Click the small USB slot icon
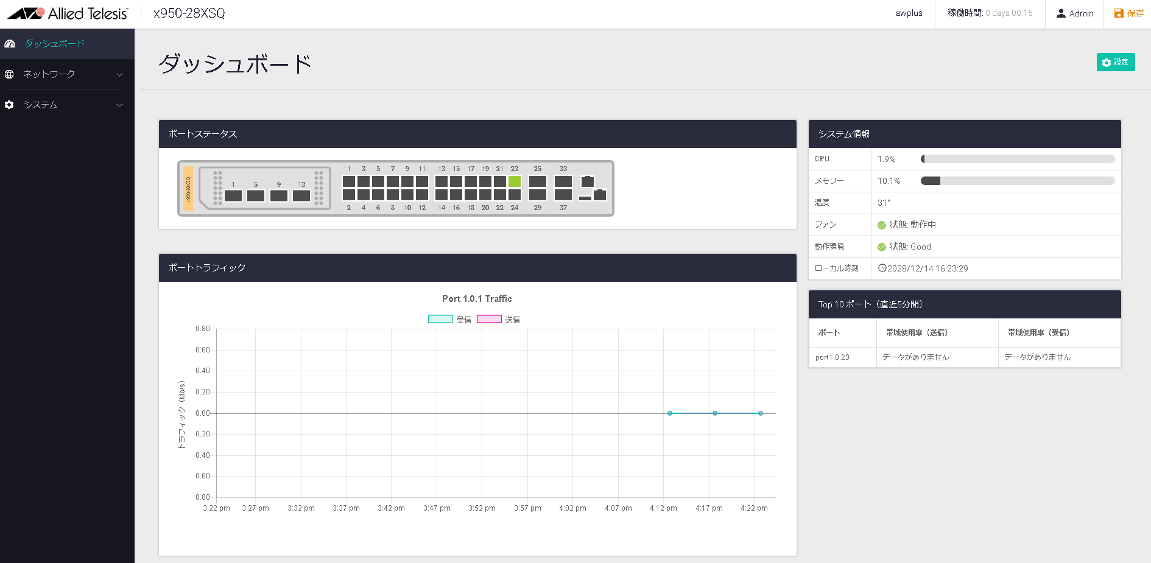This screenshot has width=1151, height=563. point(585,198)
